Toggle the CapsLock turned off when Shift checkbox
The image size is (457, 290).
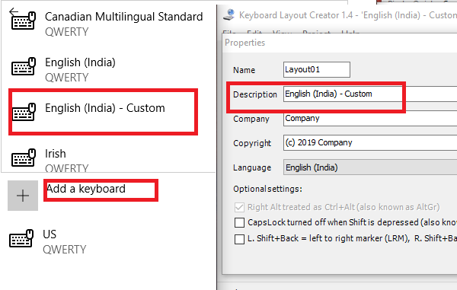[239, 223]
